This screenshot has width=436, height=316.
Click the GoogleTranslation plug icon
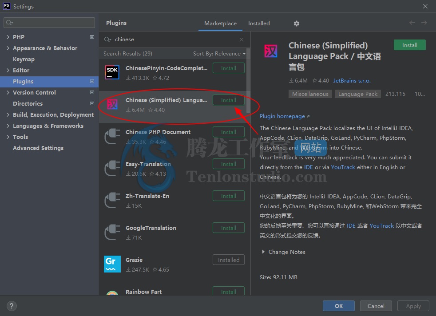click(x=112, y=232)
